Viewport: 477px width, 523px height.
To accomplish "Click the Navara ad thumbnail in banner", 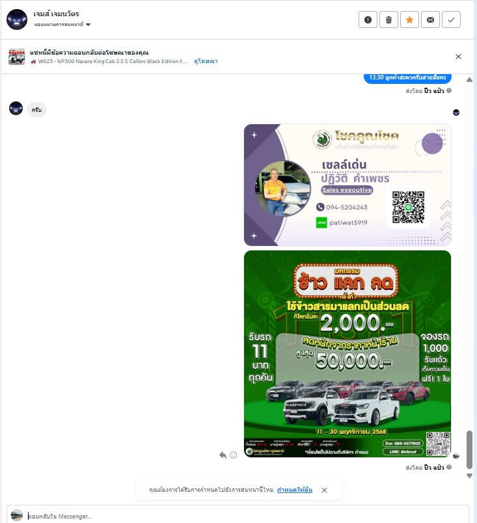I will point(17,57).
